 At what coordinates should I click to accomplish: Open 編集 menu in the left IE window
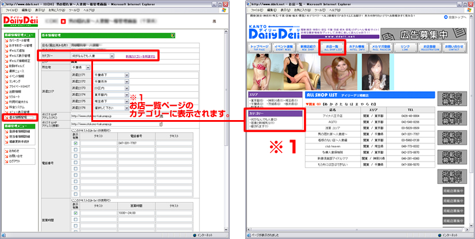point(26,10)
